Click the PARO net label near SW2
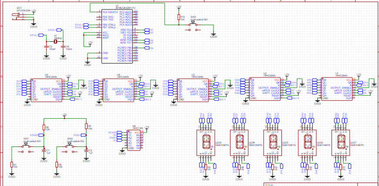 click(x=80, y=135)
